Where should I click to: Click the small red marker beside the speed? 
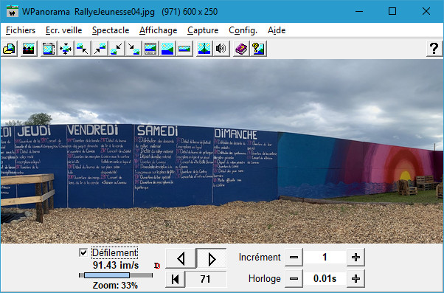click(x=157, y=266)
